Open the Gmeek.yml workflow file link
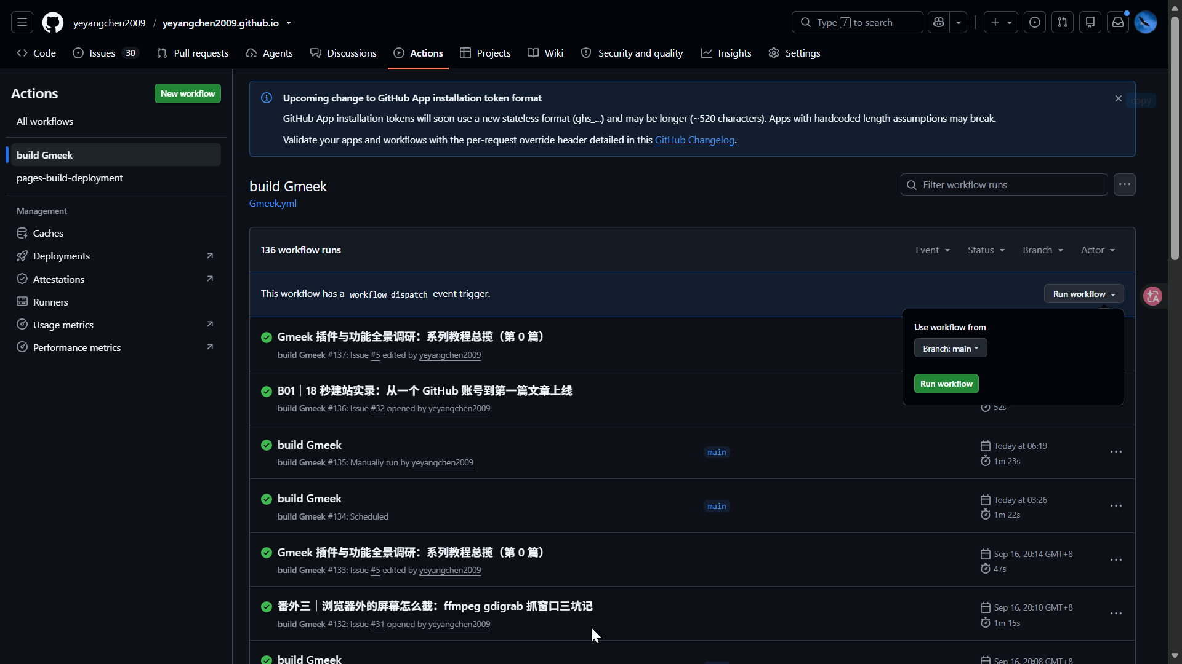This screenshot has width=1182, height=664. 273,204
